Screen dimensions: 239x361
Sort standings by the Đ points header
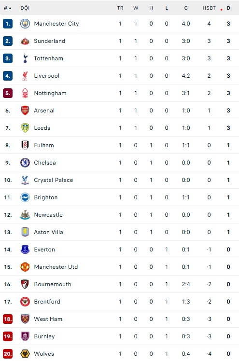[x=228, y=8]
